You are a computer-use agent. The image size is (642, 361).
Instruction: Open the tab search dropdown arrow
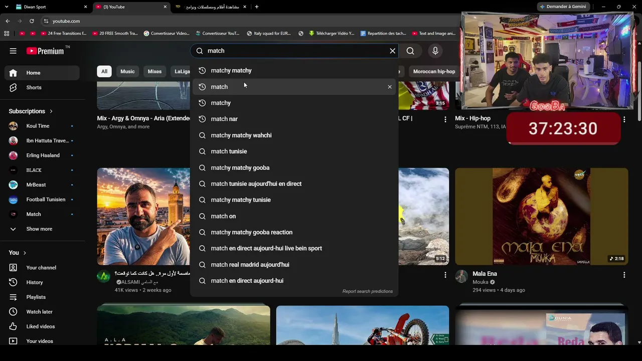pyautogui.click(x=7, y=7)
